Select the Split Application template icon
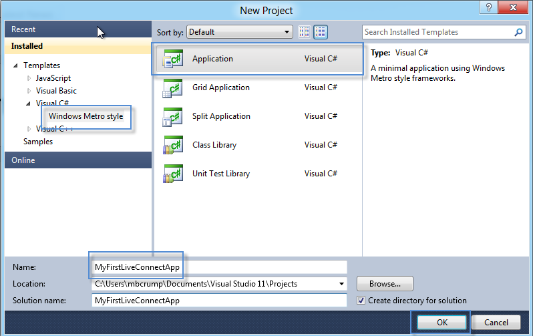This screenshot has height=336, width=533. 173,117
